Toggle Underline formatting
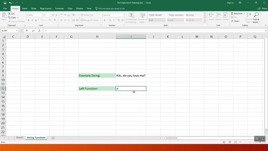This screenshot has height=151, width=268. click(x=36, y=20)
